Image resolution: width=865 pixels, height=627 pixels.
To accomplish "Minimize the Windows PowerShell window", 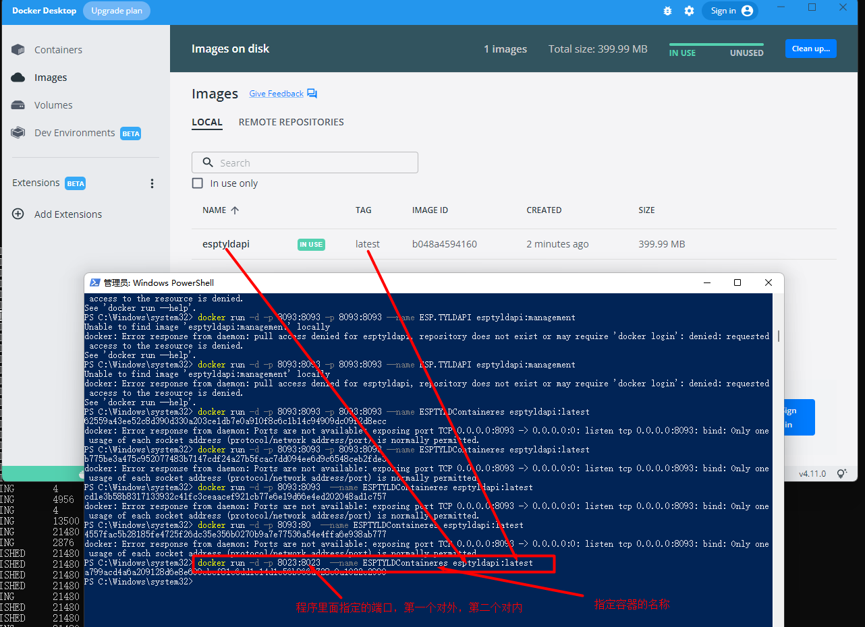I will 706,282.
